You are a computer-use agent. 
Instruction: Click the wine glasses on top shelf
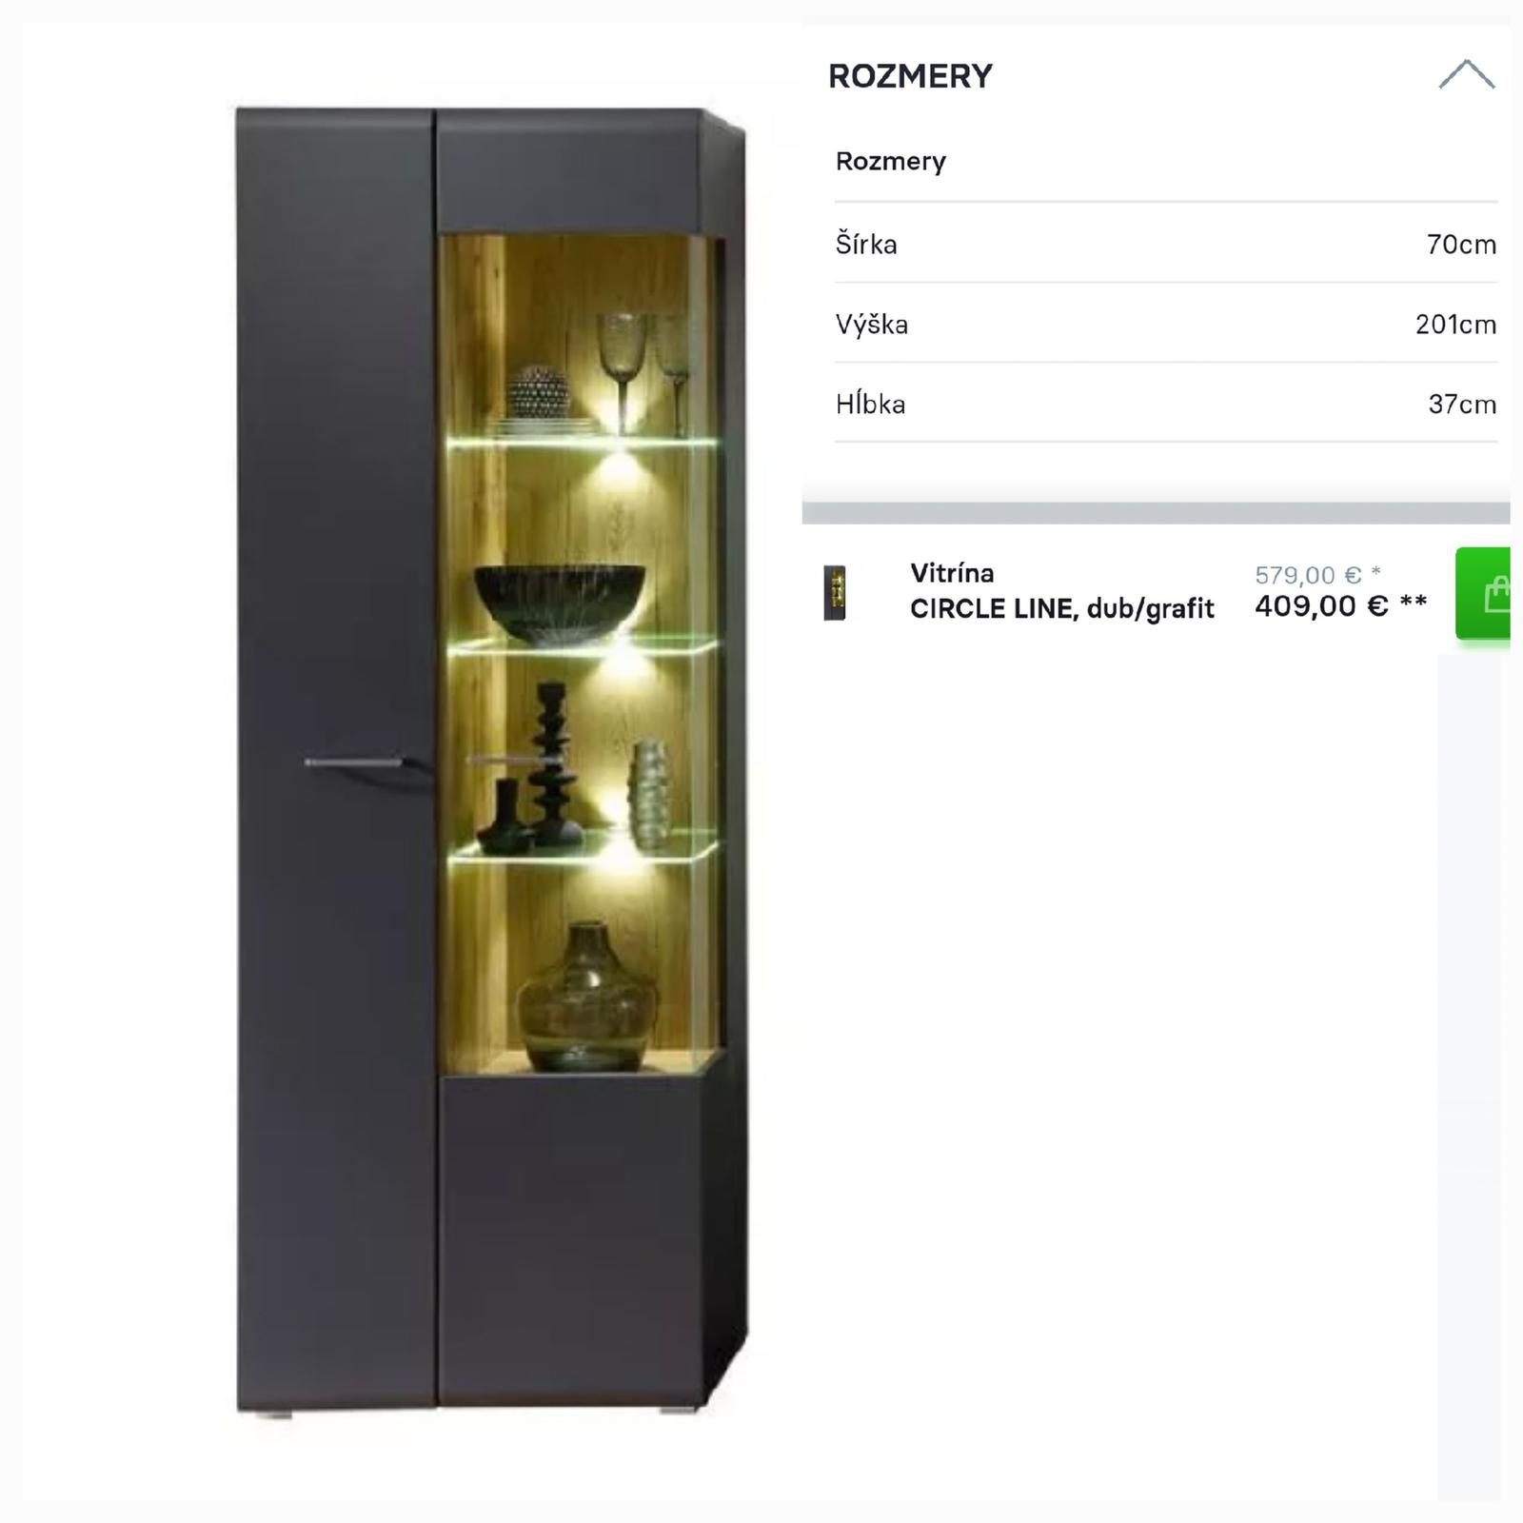[x=643, y=371]
